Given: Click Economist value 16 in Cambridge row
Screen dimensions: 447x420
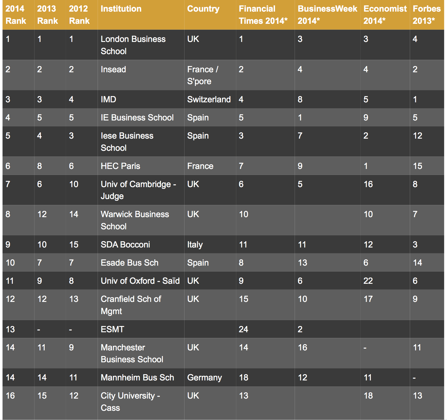Looking at the screenshot, I should click(385, 190).
